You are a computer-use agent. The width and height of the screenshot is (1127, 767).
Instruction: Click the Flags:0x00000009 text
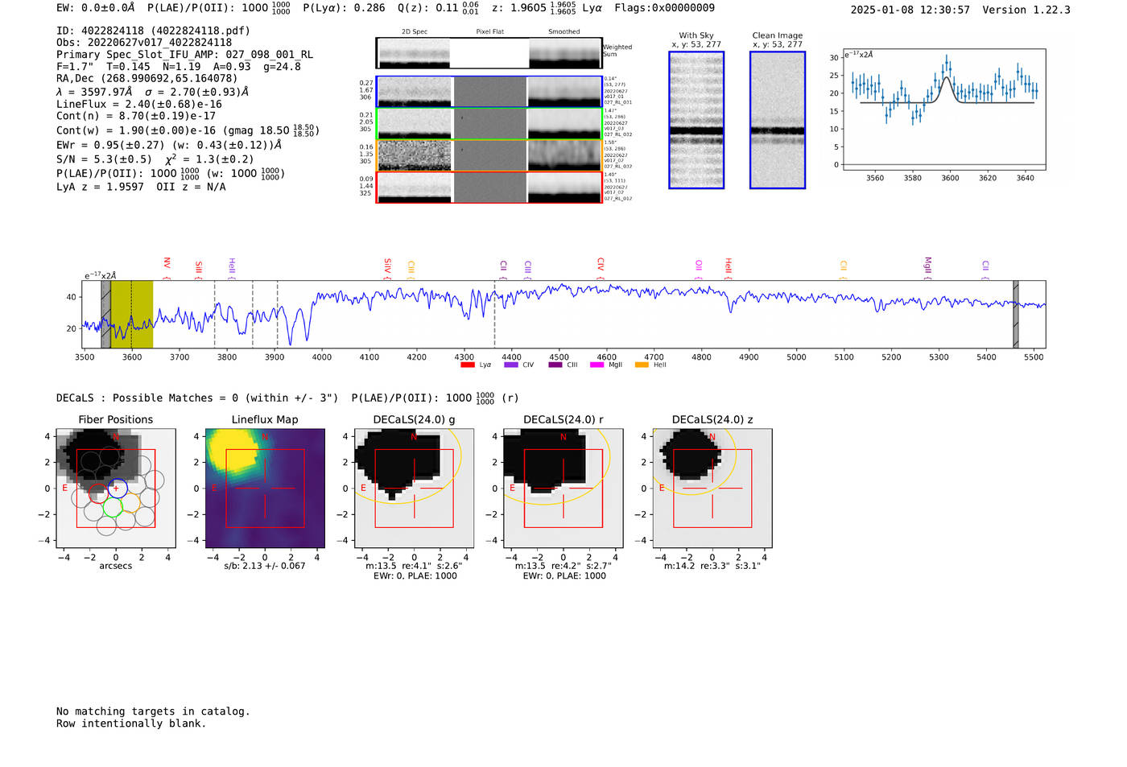click(664, 8)
